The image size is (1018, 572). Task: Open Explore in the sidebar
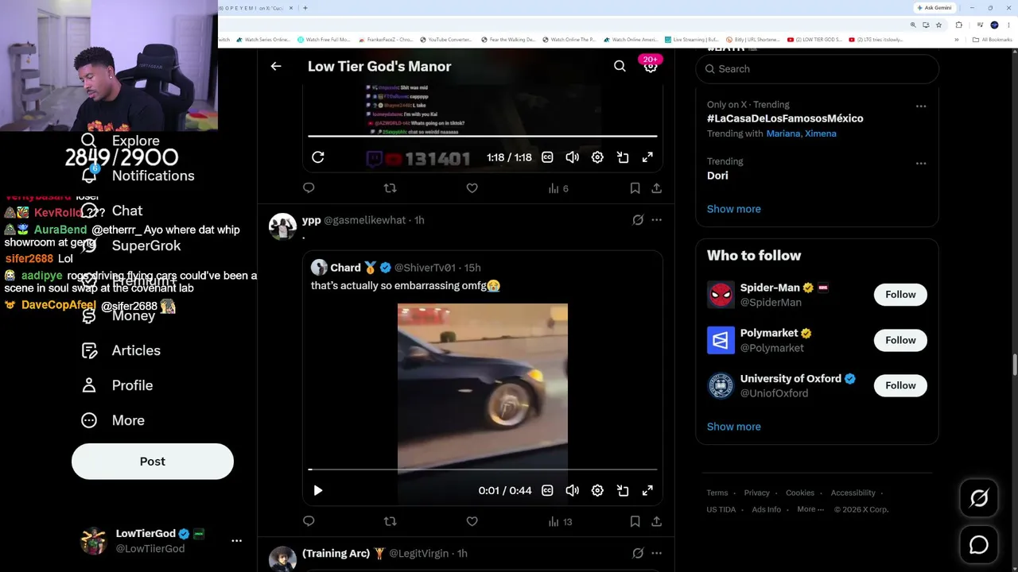point(120,141)
